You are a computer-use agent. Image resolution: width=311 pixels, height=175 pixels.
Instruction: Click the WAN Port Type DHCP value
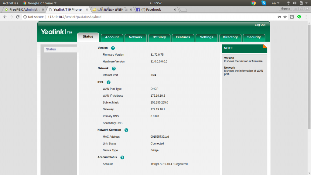(x=154, y=89)
